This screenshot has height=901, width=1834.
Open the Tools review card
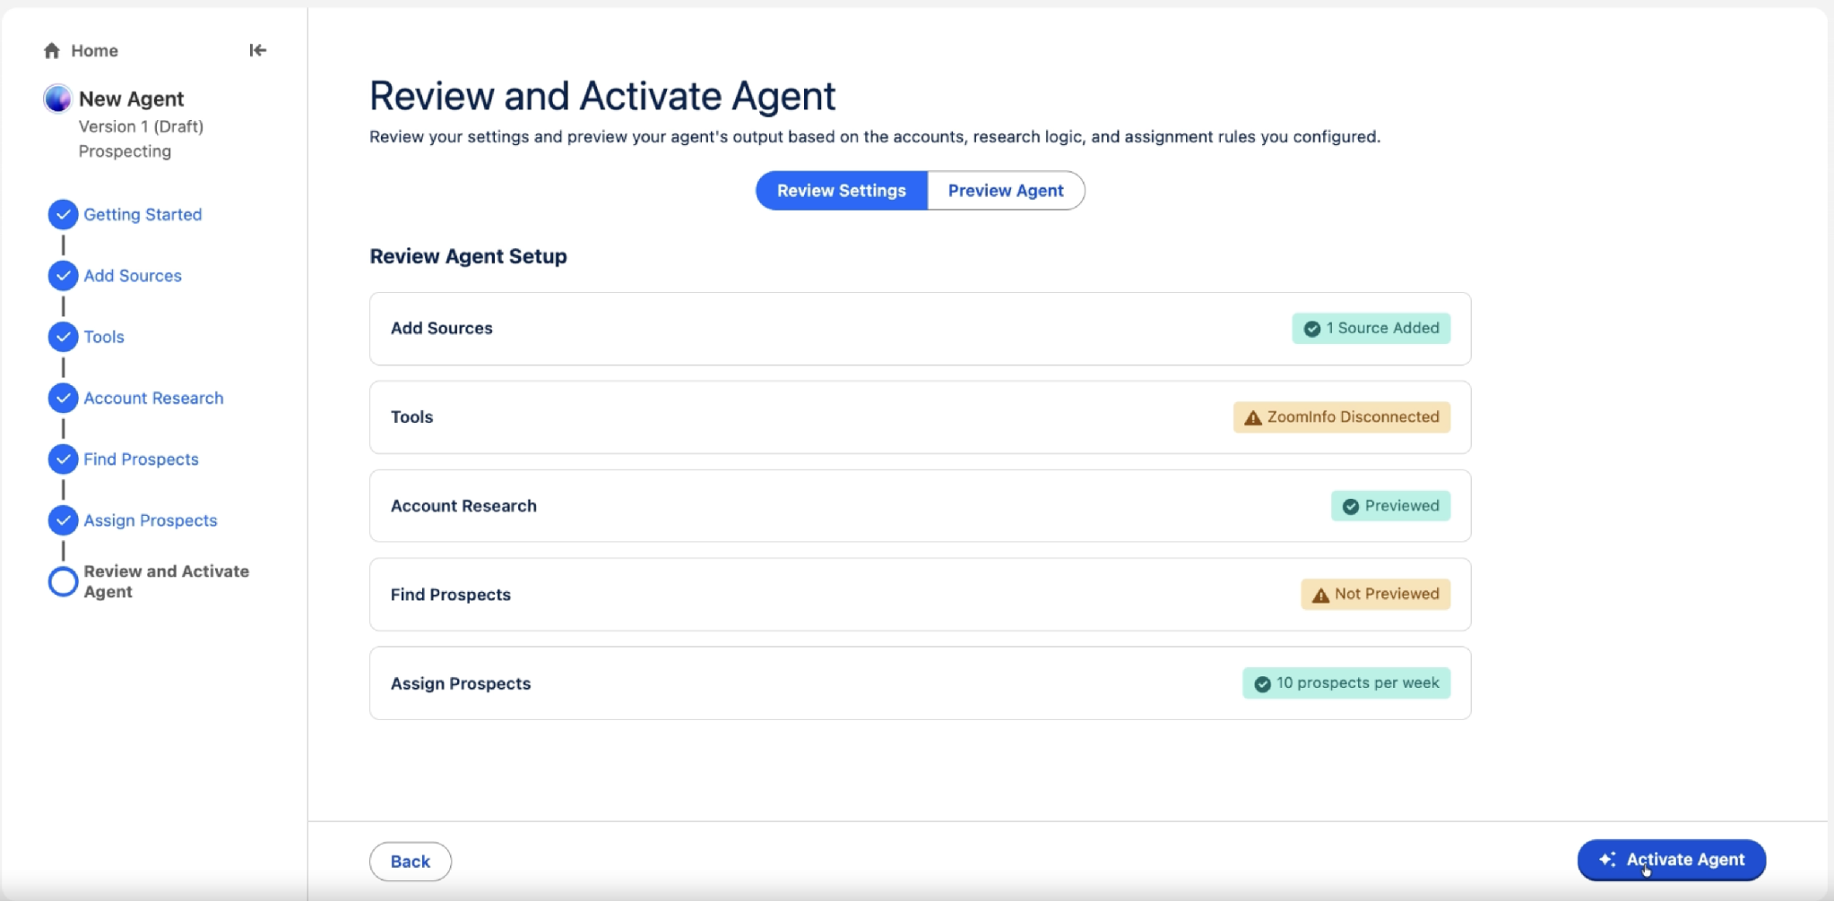coord(920,417)
